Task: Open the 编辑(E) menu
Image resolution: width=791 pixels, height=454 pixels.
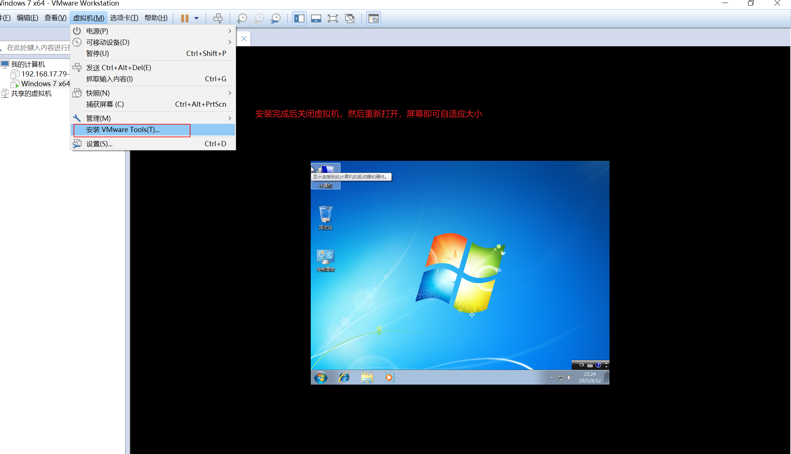Action: [27, 18]
